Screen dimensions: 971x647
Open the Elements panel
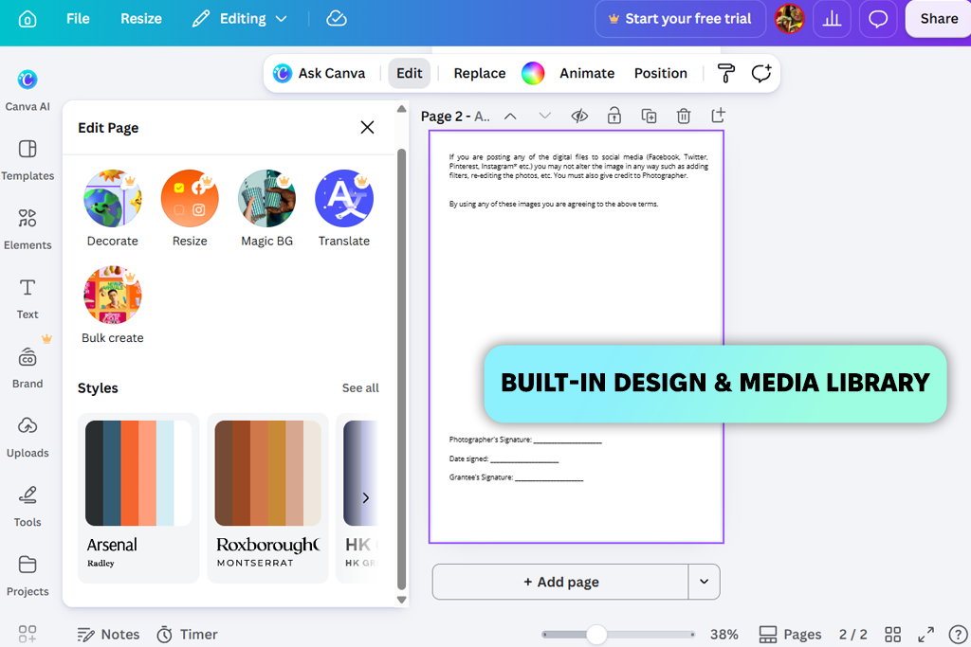click(x=27, y=229)
